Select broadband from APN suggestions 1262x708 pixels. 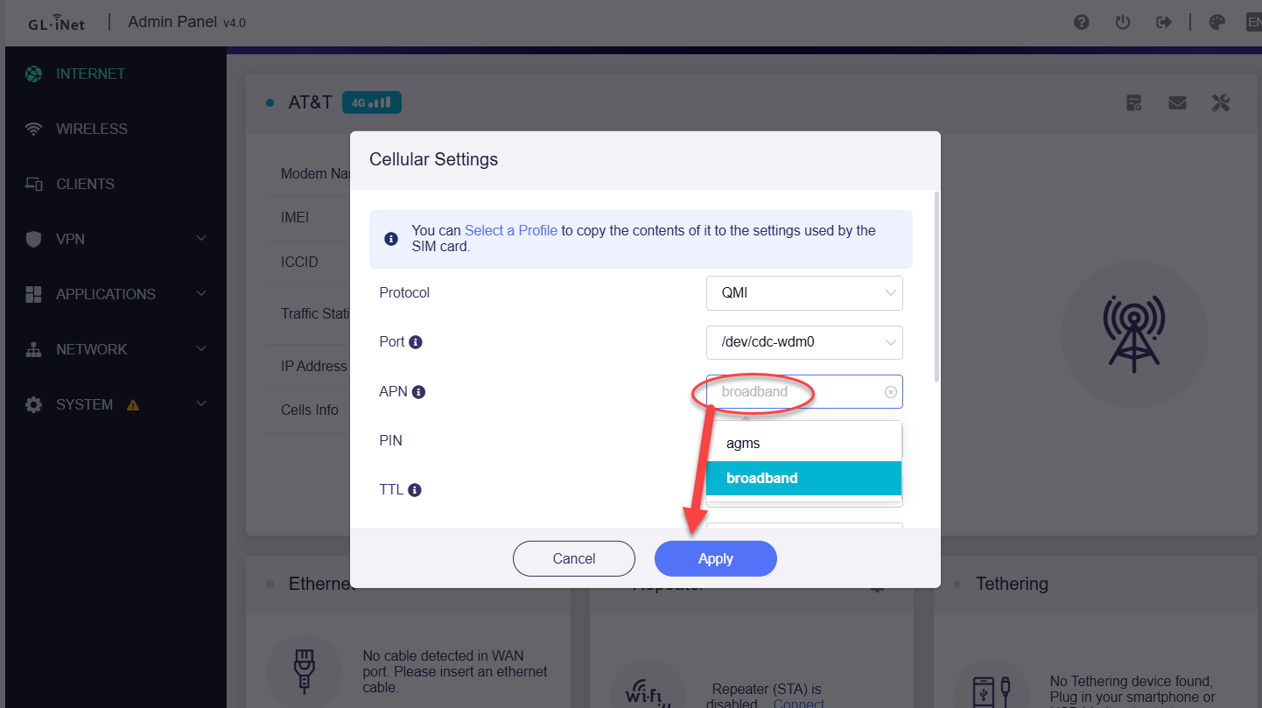(803, 478)
